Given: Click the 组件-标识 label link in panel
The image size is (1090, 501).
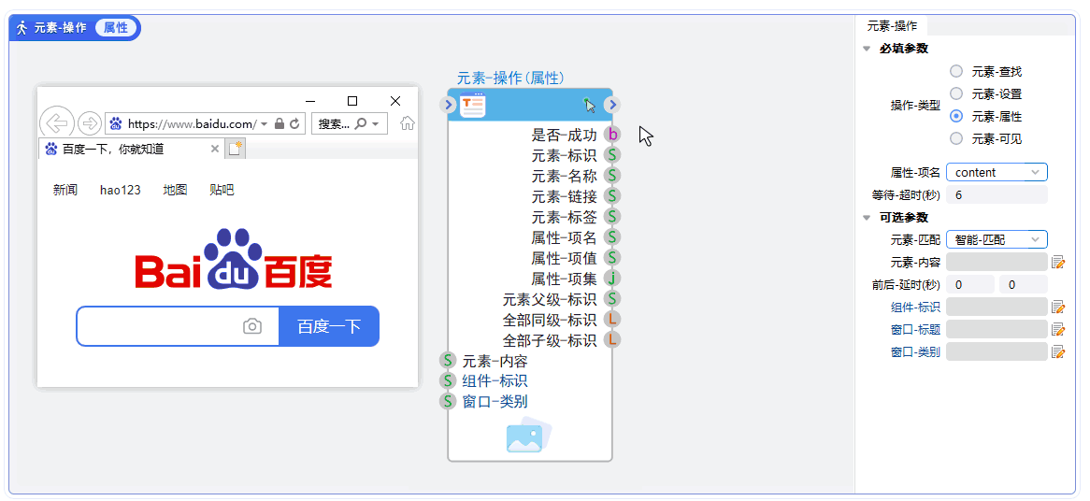Looking at the screenshot, I should pos(915,308).
